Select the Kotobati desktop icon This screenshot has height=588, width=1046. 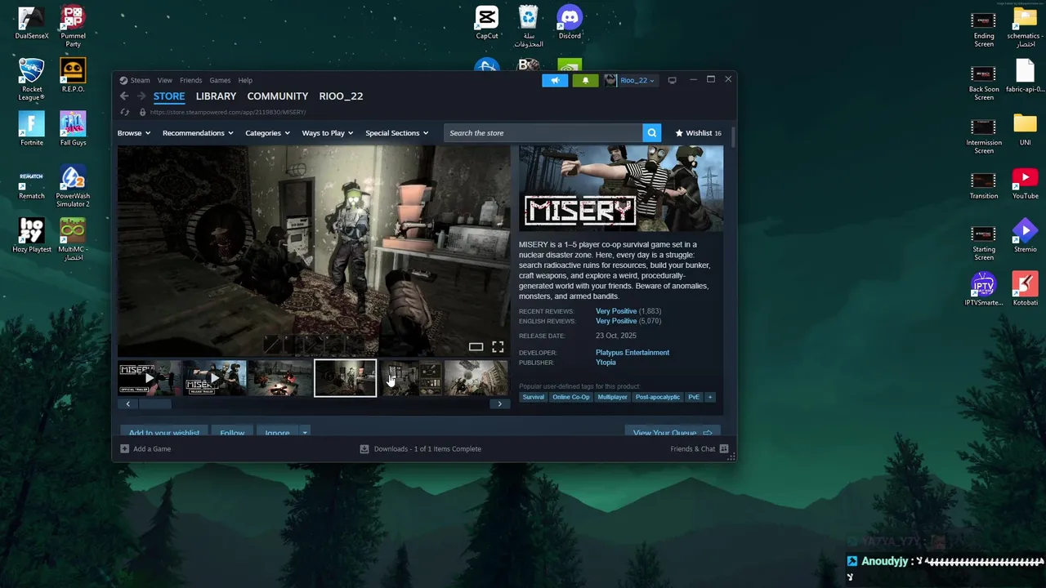pyautogui.click(x=1025, y=288)
